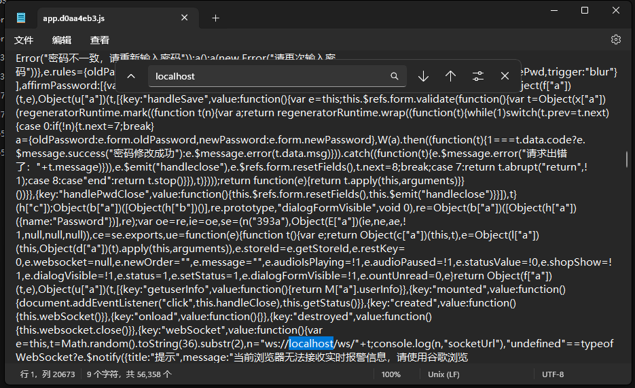Expand the replace options chevron in find bar
The width and height of the screenshot is (635, 388).
(131, 76)
